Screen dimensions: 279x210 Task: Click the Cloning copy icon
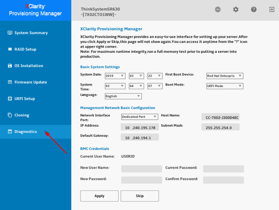(10, 115)
